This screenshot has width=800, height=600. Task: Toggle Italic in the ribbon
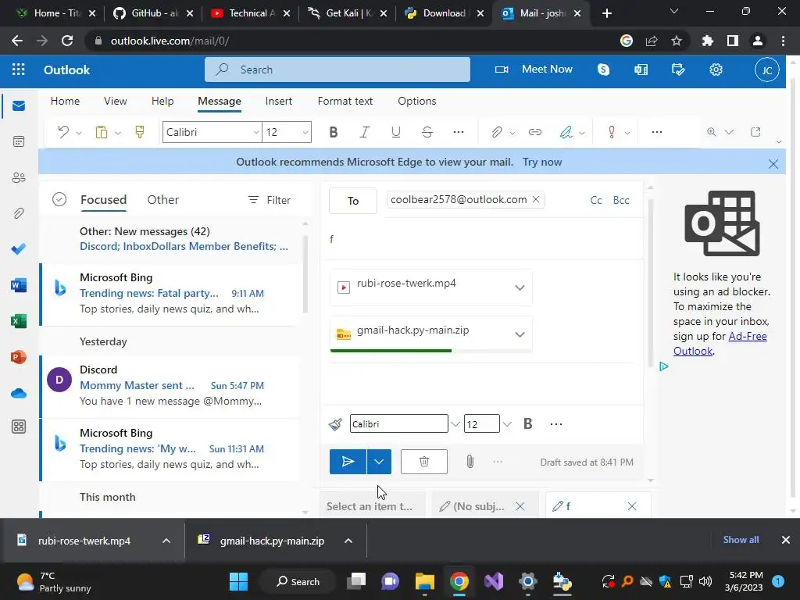tap(364, 132)
